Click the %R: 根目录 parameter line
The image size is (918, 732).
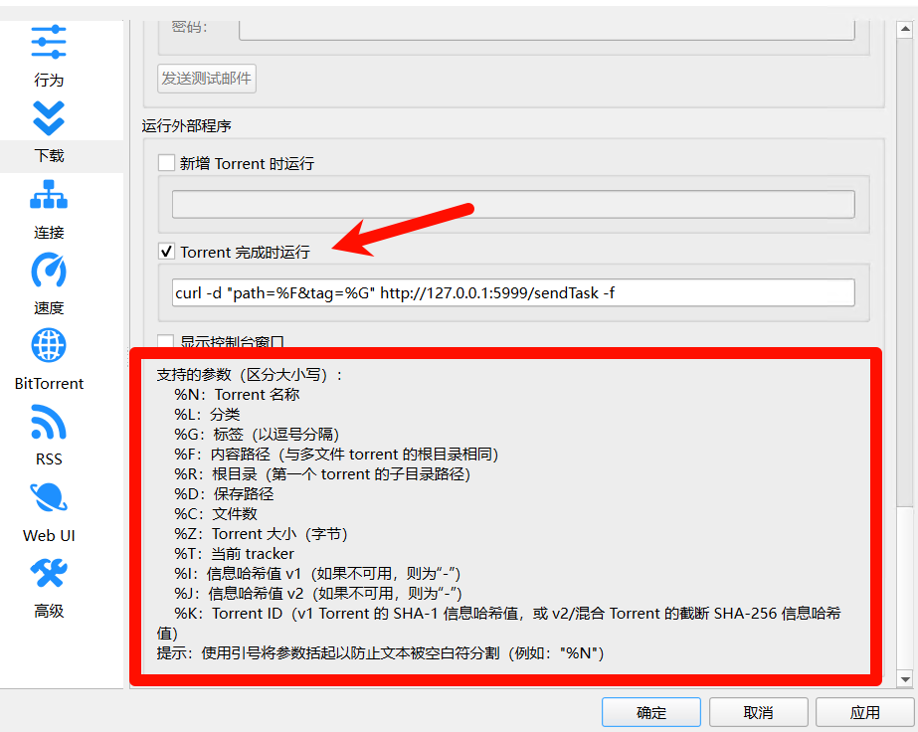pyautogui.click(x=322, y=474)
